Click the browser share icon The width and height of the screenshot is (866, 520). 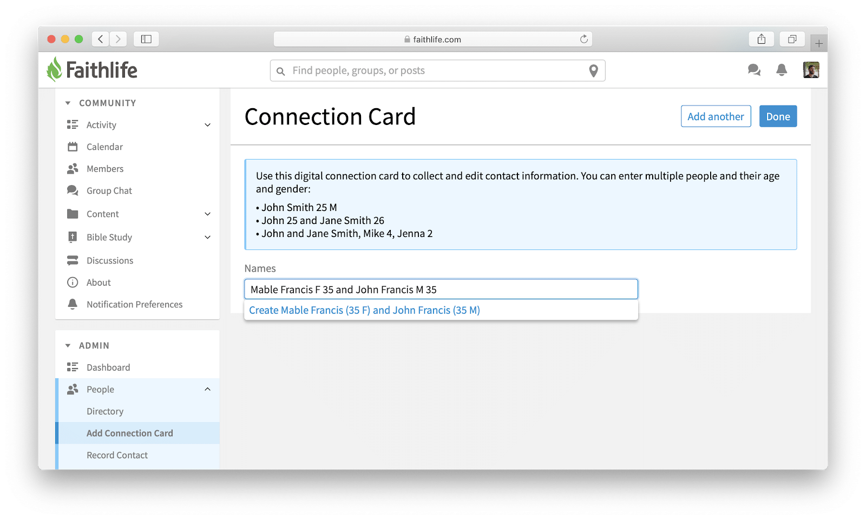(x=762, y=39)
